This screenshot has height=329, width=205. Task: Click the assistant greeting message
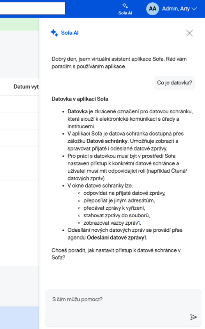pyautogui.click(x=119, y=63)
